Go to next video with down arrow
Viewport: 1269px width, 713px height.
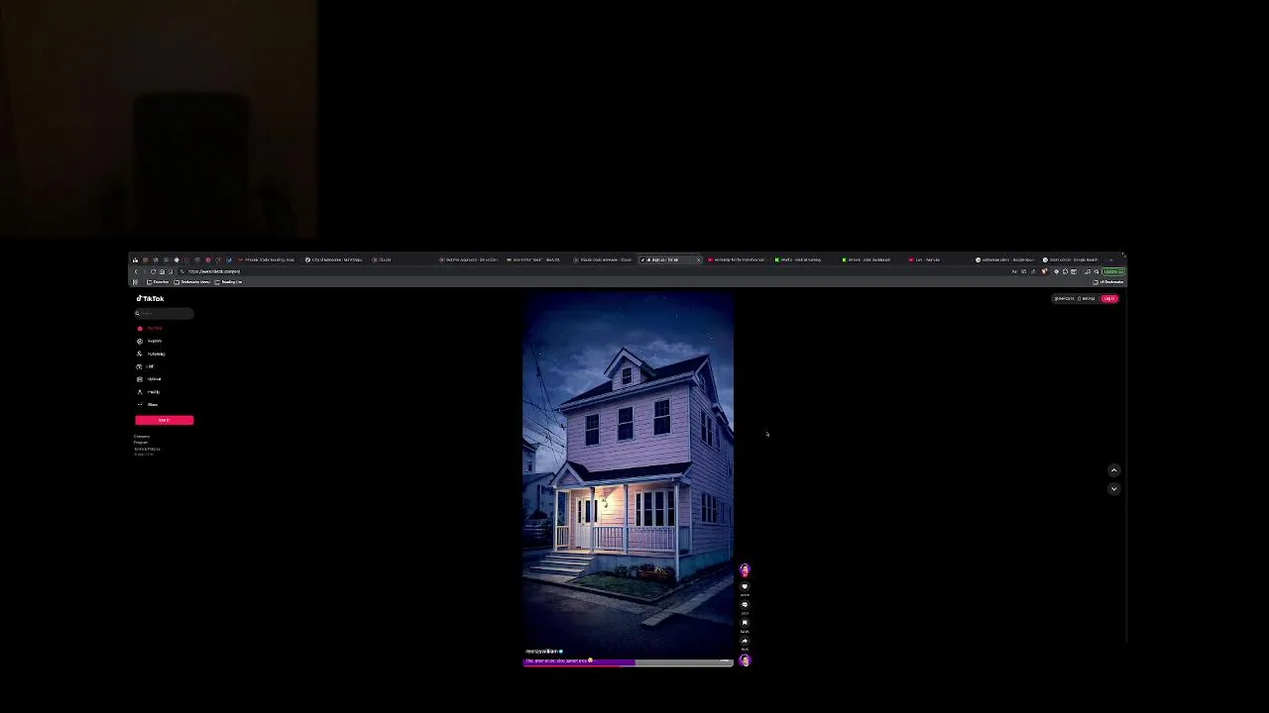1113,488
